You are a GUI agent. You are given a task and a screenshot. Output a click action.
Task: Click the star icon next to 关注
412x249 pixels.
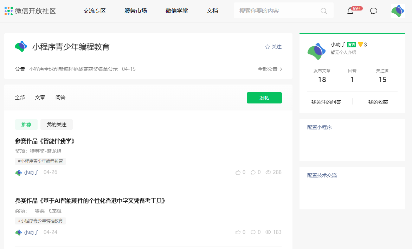[268, 47]
